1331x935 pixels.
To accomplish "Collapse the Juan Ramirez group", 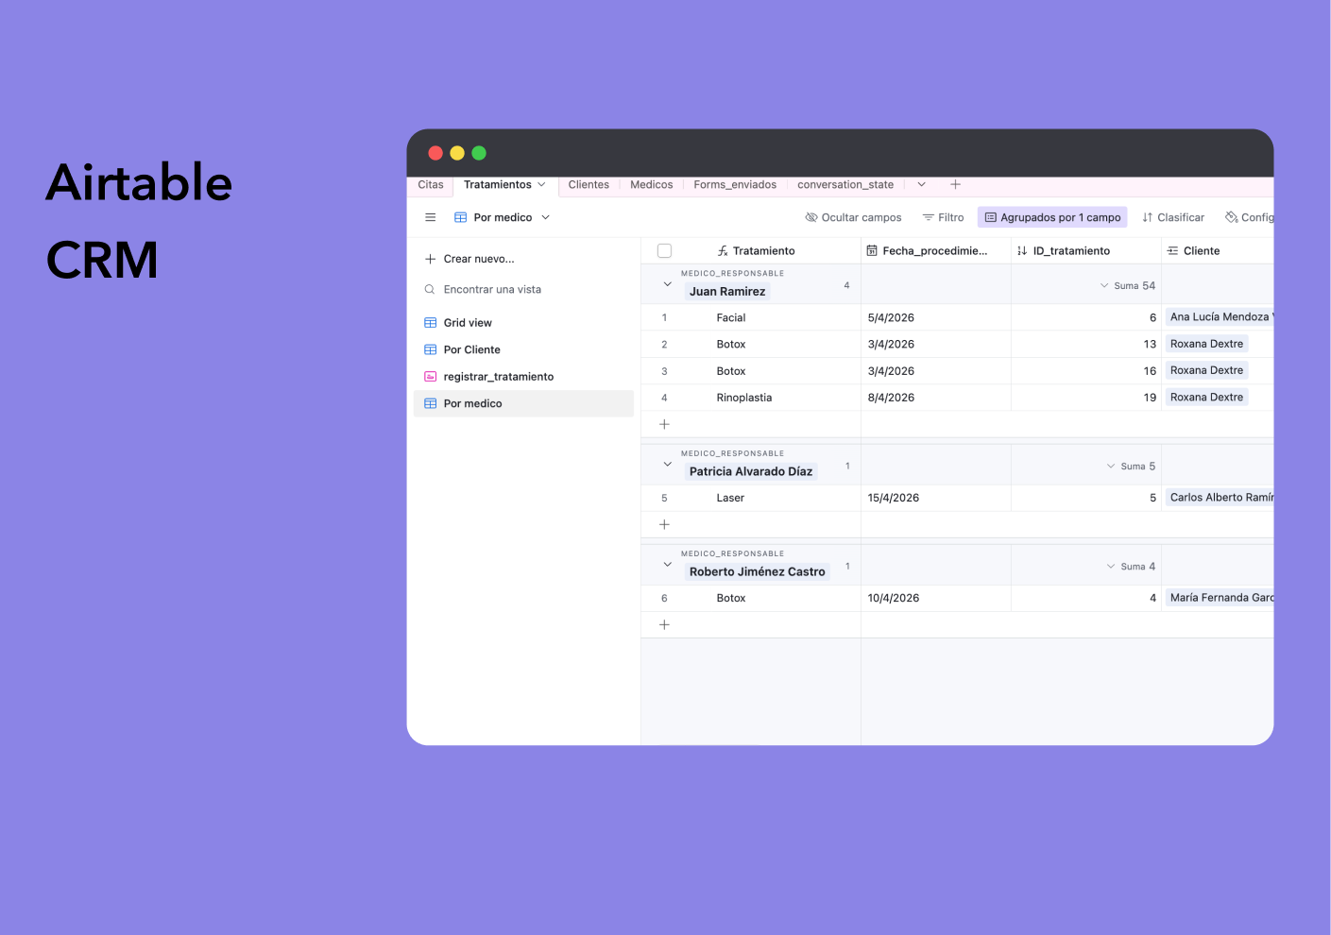I will pos(667,284).
